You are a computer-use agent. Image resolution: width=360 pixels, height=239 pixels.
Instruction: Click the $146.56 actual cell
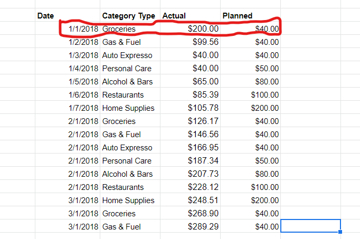(x=190, y=134)
